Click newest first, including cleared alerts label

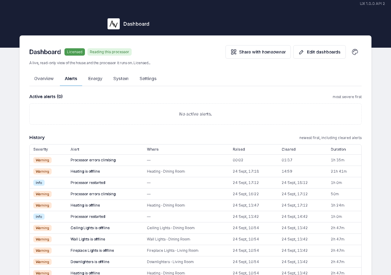click(x=331, y=138)
